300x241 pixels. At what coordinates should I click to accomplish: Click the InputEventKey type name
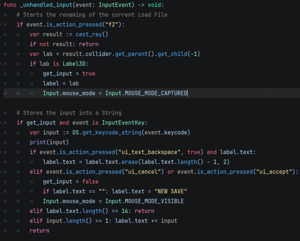point(124,123)
